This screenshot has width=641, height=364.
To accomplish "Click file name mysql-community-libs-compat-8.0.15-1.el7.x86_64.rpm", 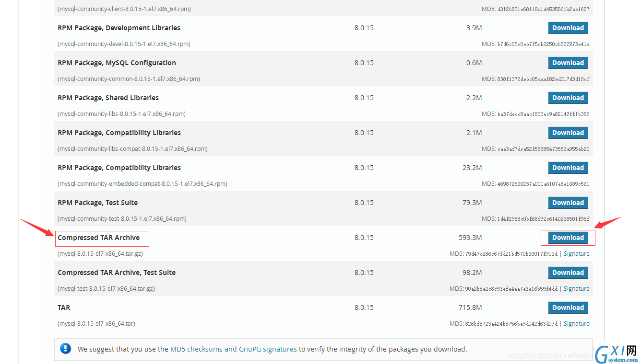I will tap(132, 149).
